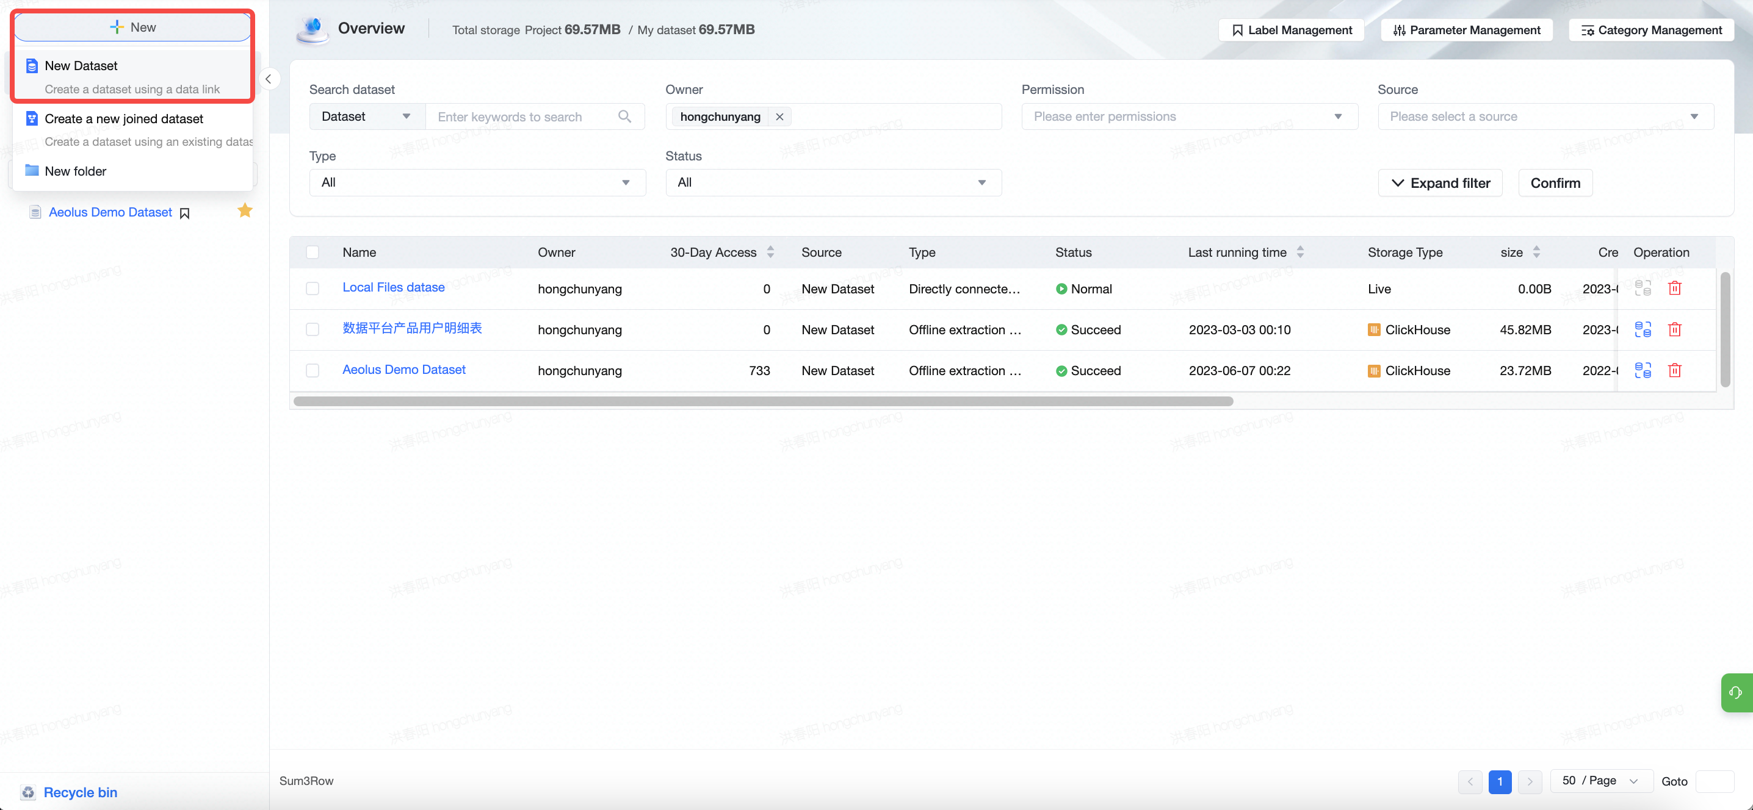This screenshot has width=1753, height=810.
Task: Expand the filter options
Action: point(1440,183)
